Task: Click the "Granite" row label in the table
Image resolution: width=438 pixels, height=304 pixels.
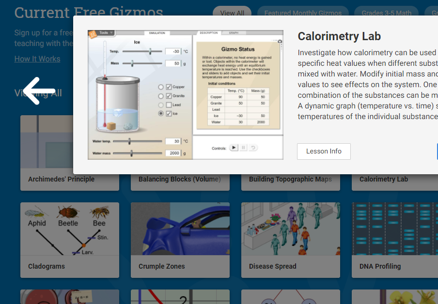Action: [x=216, y=103]
